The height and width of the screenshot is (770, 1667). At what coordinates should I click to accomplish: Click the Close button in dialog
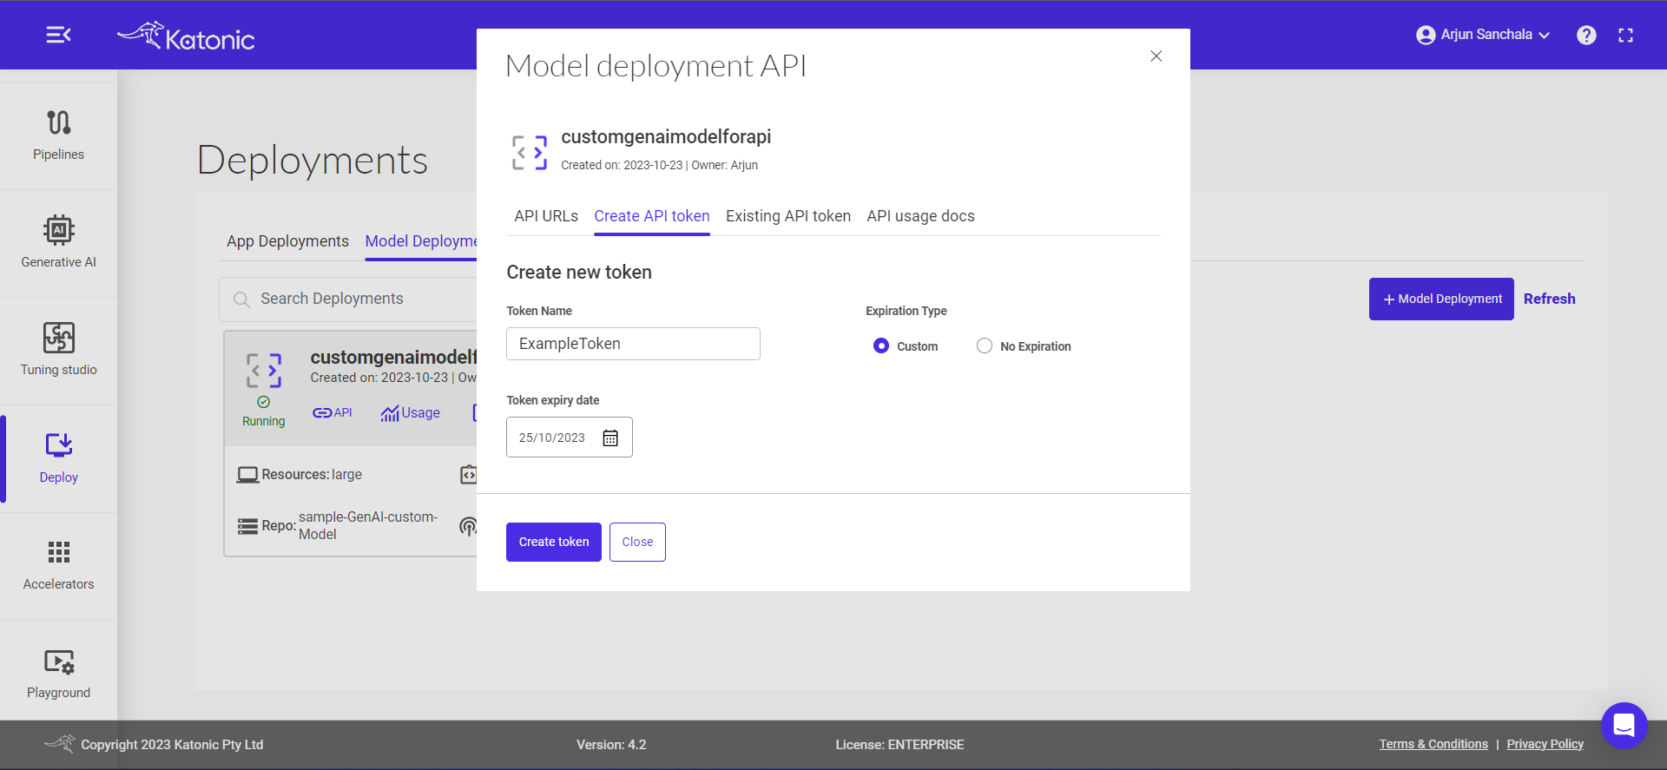point(637,542)
